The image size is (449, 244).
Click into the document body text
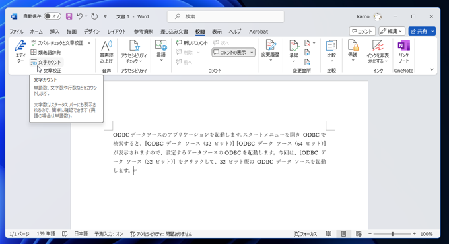(x=219, y=152)
